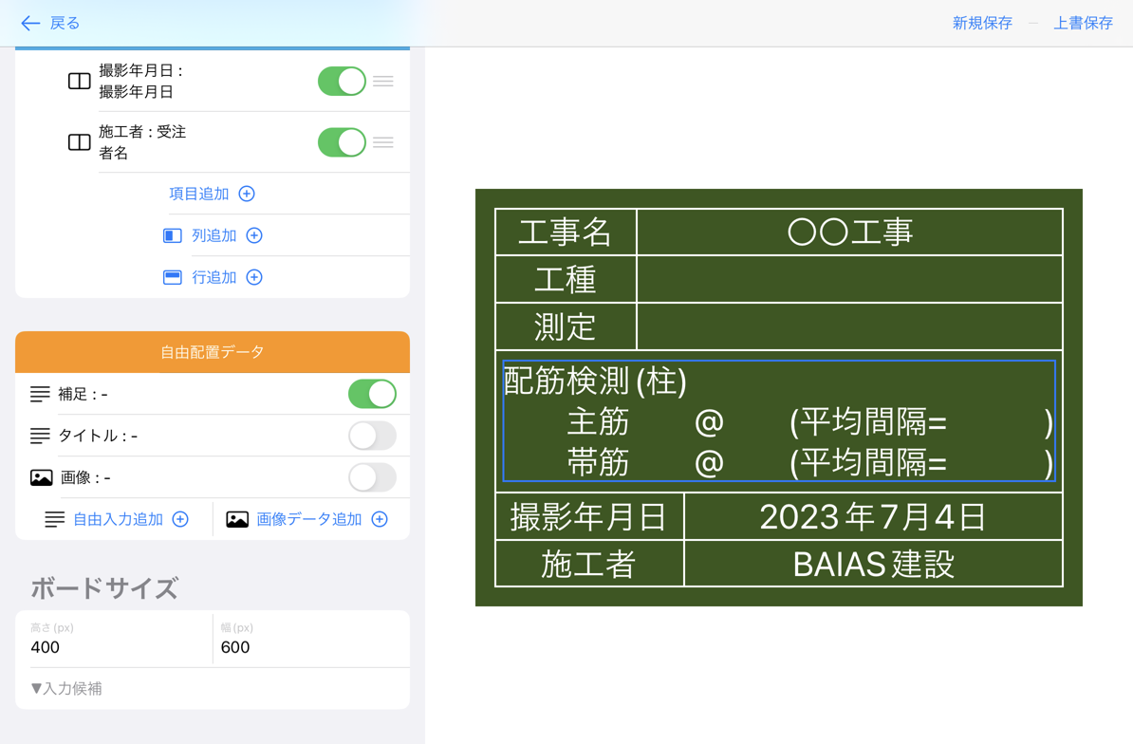Click the picture icon beside 画像データ追加
The height and width of the screenshot is (744, 1133).
pyautogui.click(x=237, y=519)
